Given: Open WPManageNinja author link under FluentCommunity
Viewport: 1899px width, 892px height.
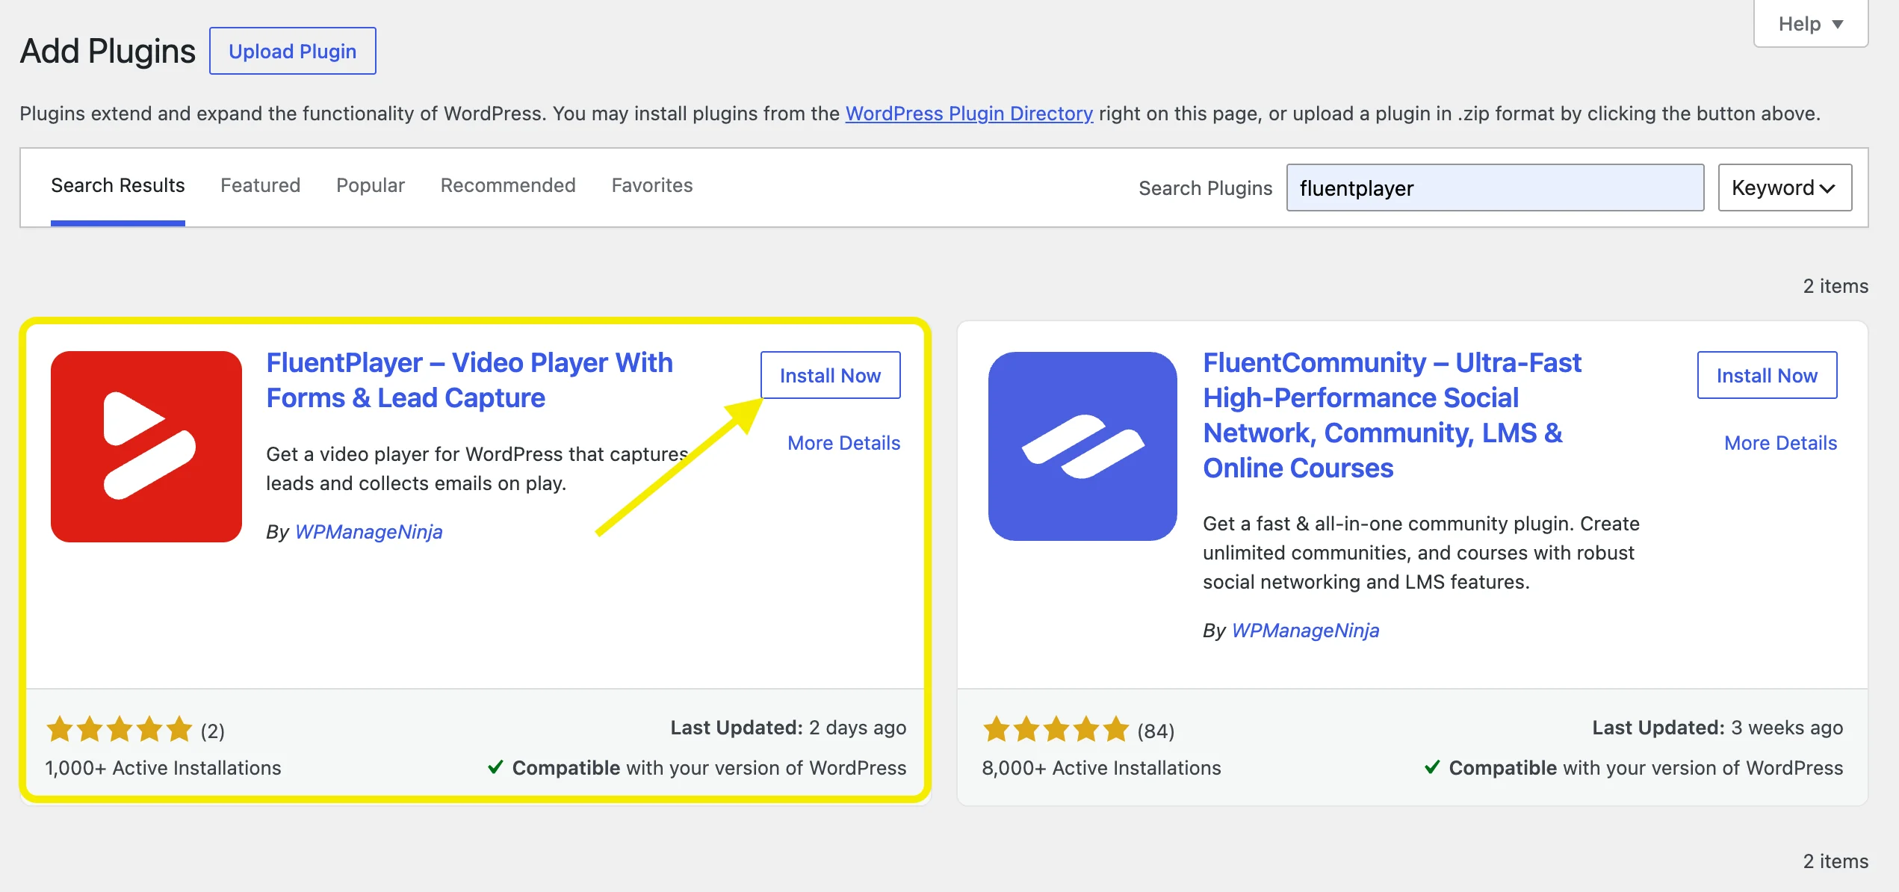Looking at the screenshot, I should 1305,631.
